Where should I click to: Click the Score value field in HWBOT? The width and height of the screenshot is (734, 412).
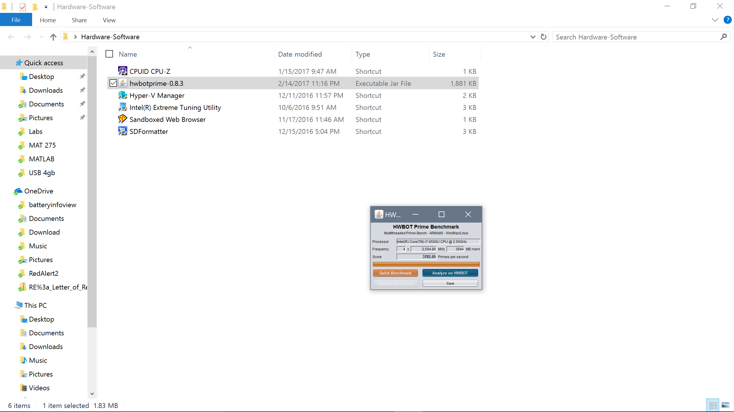pos(417,257)
